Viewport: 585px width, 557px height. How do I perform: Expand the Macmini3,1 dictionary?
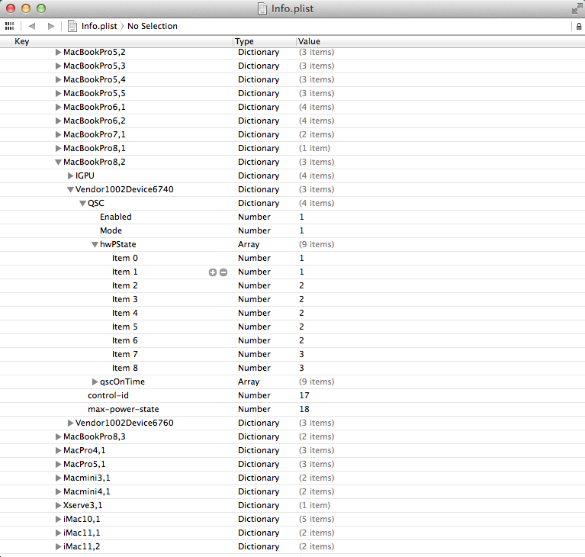[x=58, y=478]
